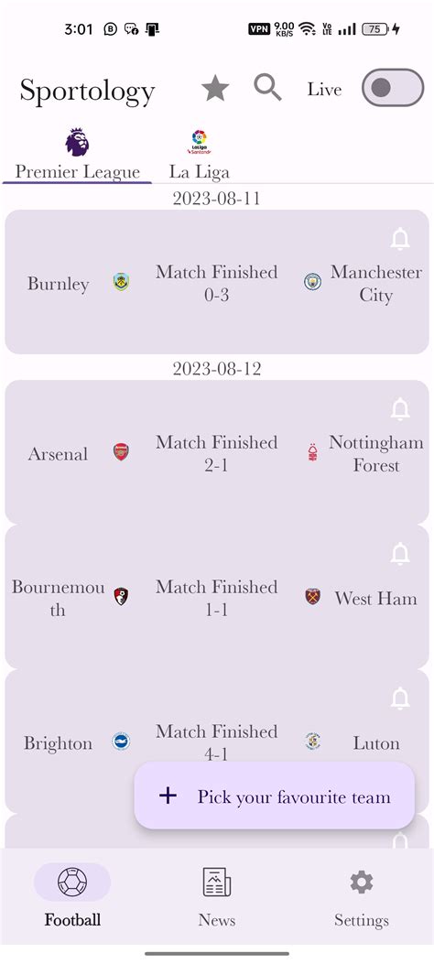Open favourites via the star icon
This screenshot has height=964, width=434.
[215, 89]
